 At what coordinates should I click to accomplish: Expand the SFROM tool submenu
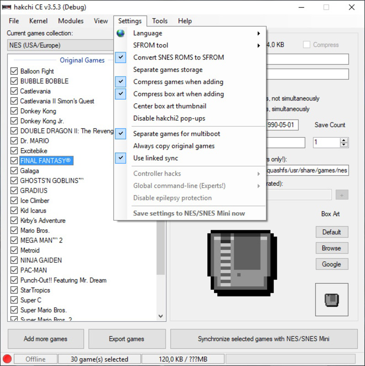pyautogui.click(x=258, y=45)
